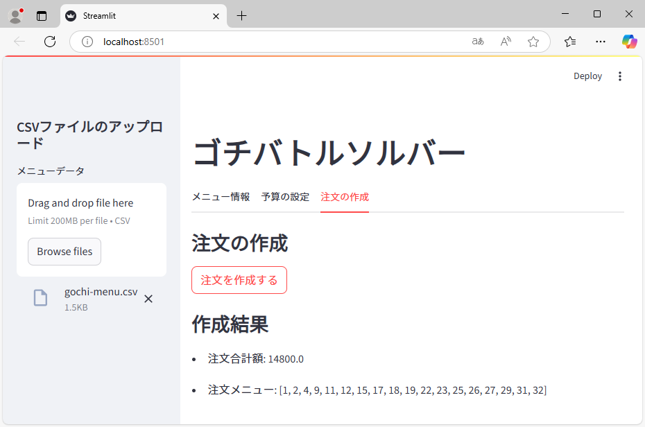Start Read aloud from address bar
The image size is (645, 427).
click(x=506, y=42)
